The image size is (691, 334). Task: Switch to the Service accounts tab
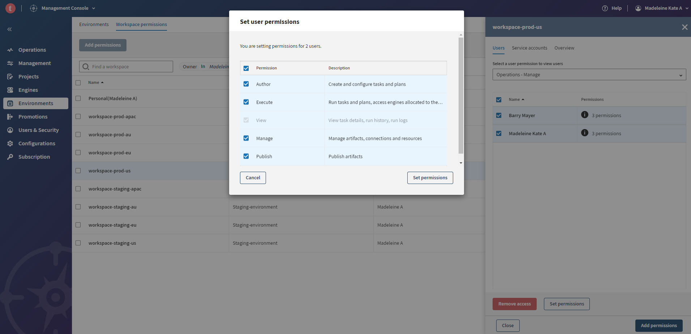(x=529, y=48)
